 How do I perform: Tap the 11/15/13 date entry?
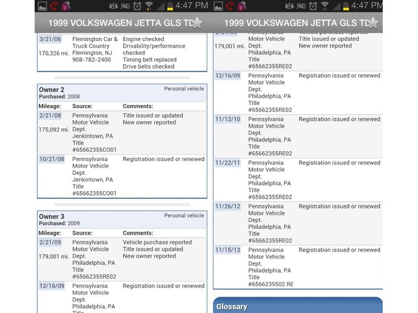(x=228, y=250)
